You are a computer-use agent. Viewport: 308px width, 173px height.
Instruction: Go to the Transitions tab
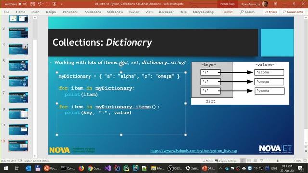(x=70, y=12)
